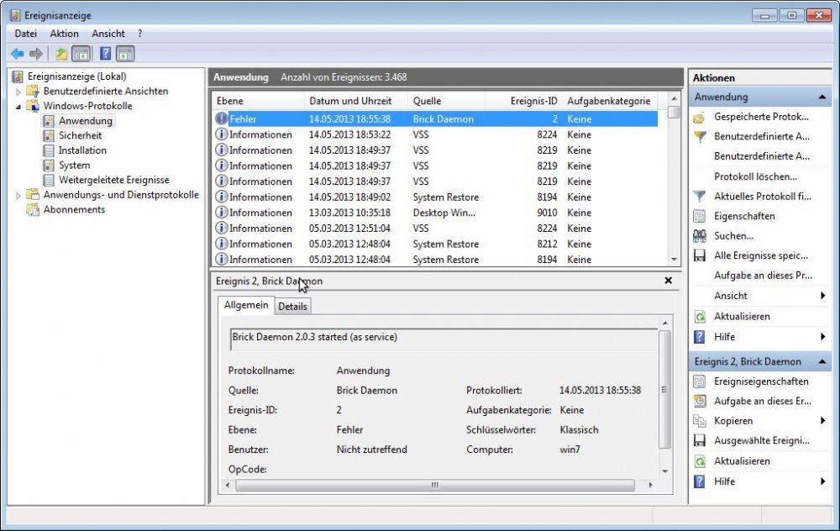Collapse the Windows-Protokolle tree node
Screen dimensions: 840x531
click(18, 107)
